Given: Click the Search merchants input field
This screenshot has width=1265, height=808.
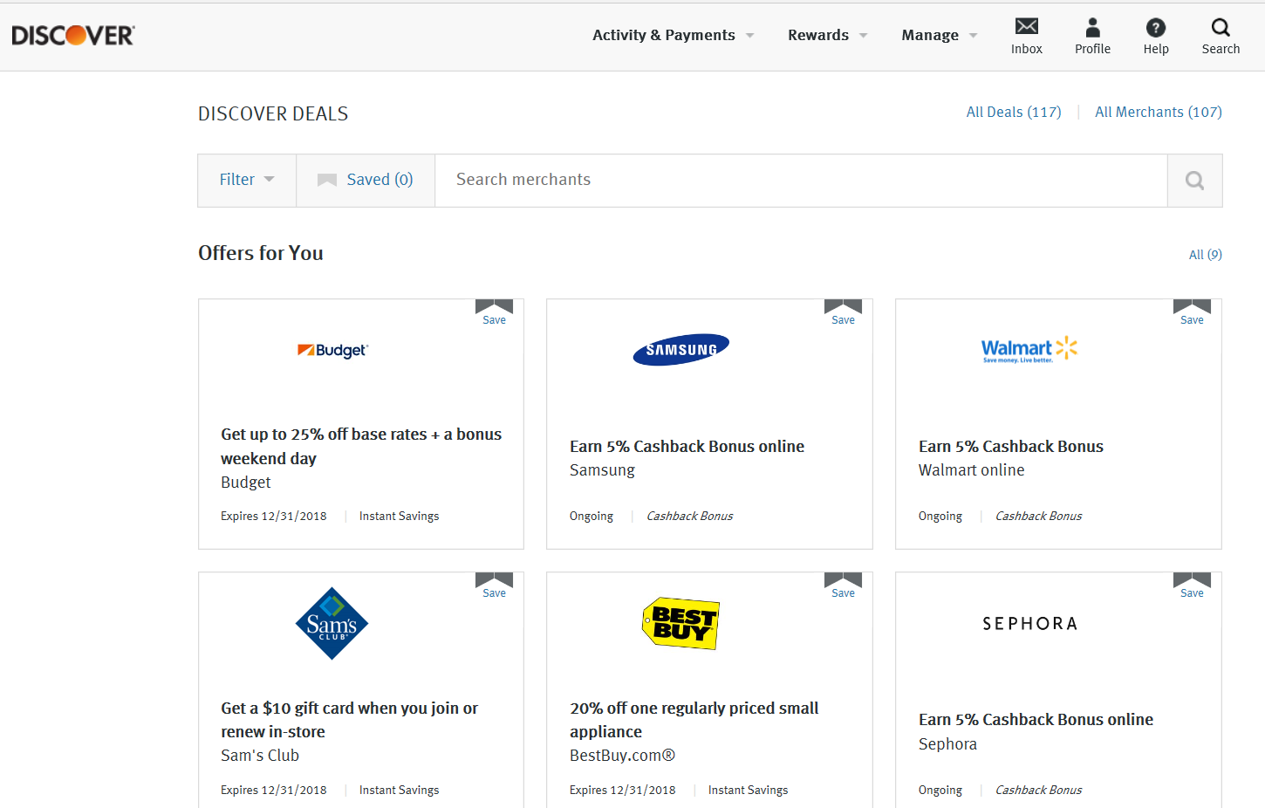Looking at the screenshot, I should (800, 180).
